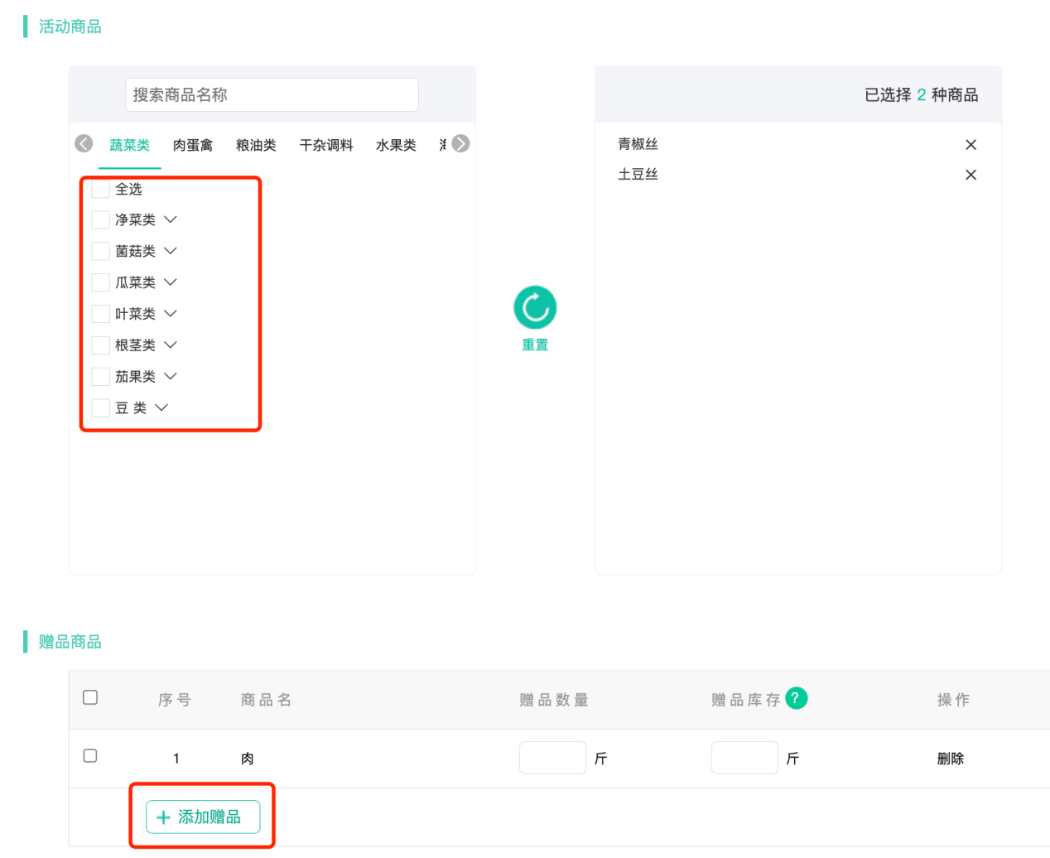1050x858 pixels.
Task: Expand the 豆类 category chevron
Action: pos(161,407)
